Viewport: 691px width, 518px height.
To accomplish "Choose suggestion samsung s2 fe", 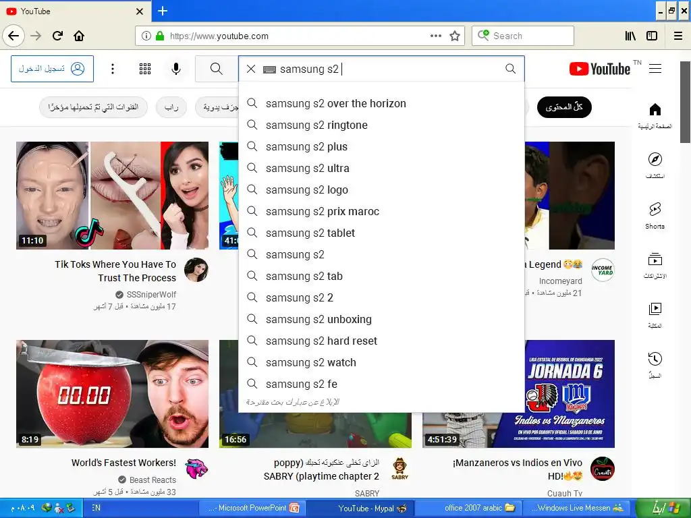I will [x=382, y=384].
